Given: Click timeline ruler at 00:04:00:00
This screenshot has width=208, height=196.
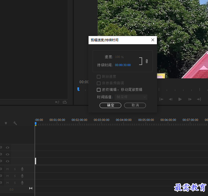Looking at the screenshot, I should tap(124, 120).
